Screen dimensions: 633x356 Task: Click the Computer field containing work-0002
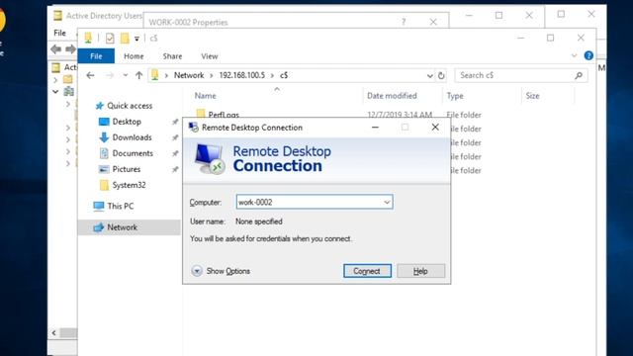[315, 202]
